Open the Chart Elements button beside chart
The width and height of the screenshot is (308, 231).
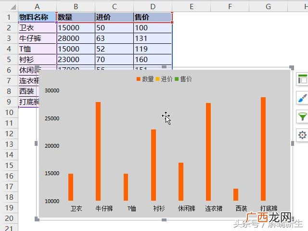click(x=303, y=79)
